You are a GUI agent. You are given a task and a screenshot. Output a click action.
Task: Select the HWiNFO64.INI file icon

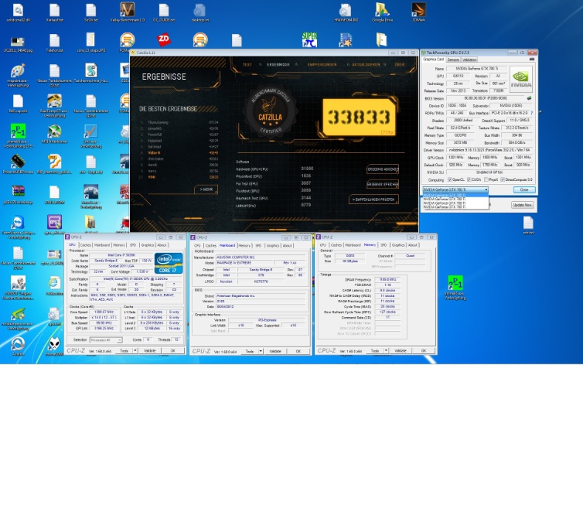[346, 10]
